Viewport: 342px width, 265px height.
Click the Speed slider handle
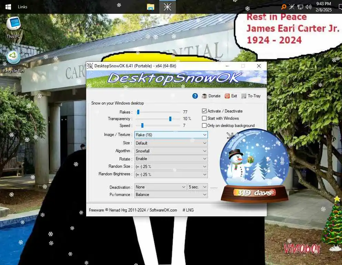(x=142, y=125)
